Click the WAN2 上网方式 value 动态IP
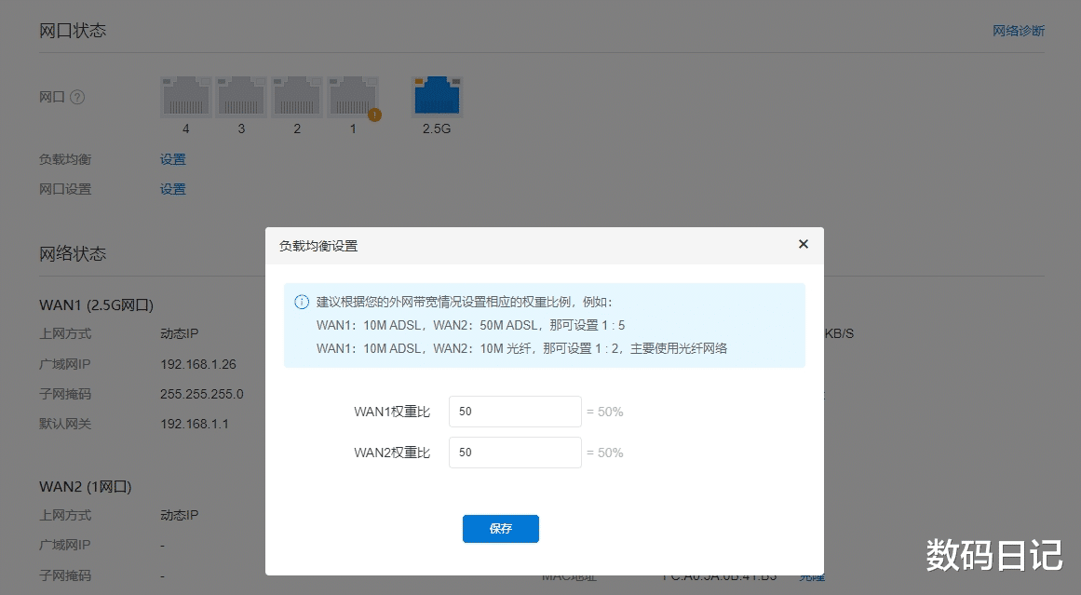Screen dimensions: 1081x595 [180, 516]
